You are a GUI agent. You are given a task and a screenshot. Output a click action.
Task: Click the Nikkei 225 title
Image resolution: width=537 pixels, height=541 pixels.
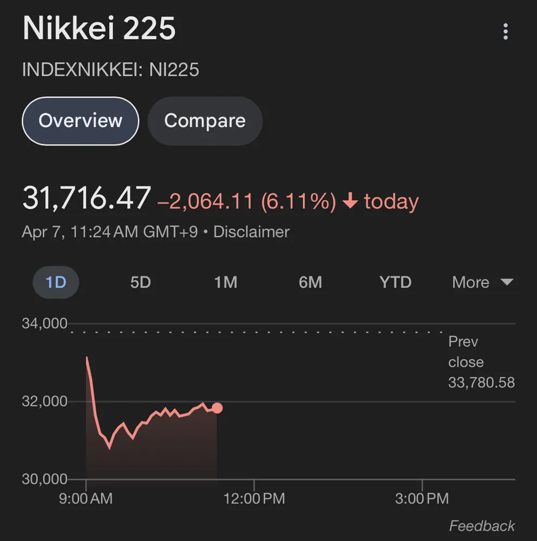tap(99, 28)
